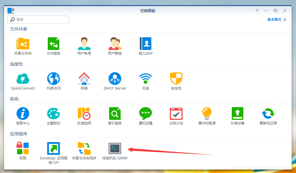This screenshot has width=296, height=173.
Task: Click the 系统 section heading
Action: pos(14,99)
